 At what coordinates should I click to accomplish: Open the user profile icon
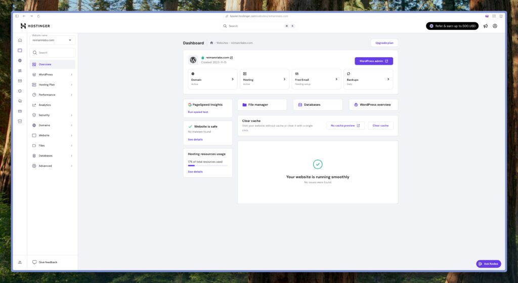click(495, 26)
